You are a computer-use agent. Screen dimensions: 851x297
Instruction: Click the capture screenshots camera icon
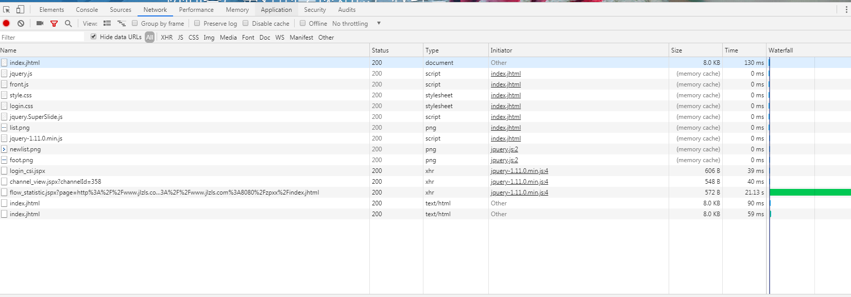click(40, 24)
